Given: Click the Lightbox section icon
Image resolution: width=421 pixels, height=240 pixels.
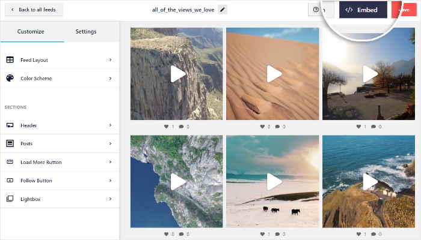Looking at the screenshot, I should [10, 199].
